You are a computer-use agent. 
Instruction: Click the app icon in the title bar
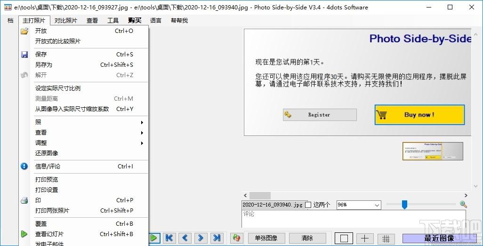click(8, 7)
